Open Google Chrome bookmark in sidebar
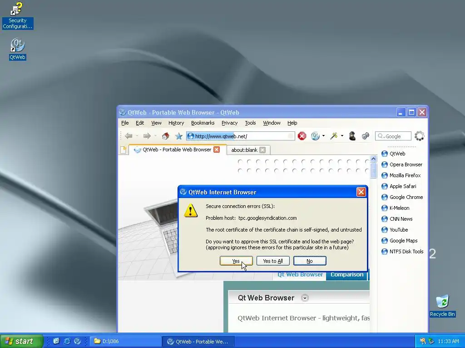Image resolution: width=465 pixels, height=348 pixels. click(x=402, y=197)
